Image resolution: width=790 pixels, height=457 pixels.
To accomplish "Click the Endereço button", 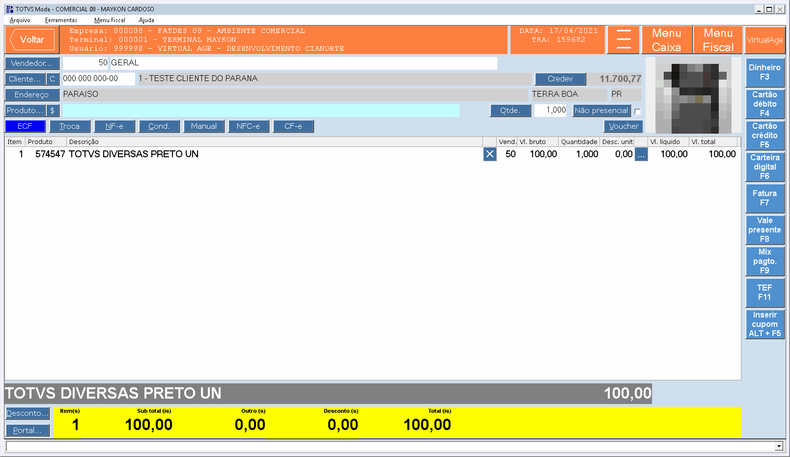I will click(32, 95).
